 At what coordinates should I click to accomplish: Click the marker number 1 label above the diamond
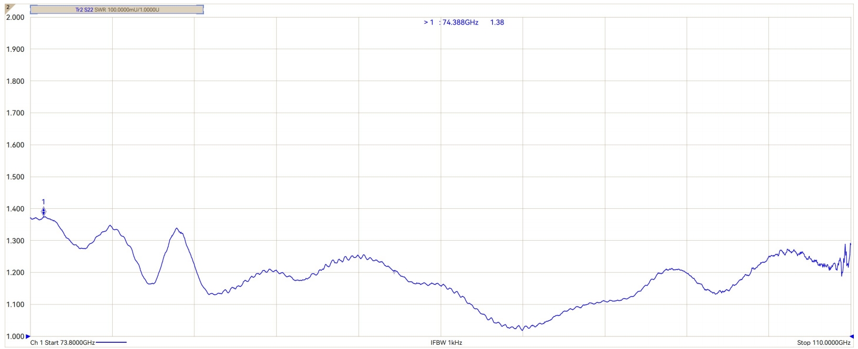[x=44, y=201]
